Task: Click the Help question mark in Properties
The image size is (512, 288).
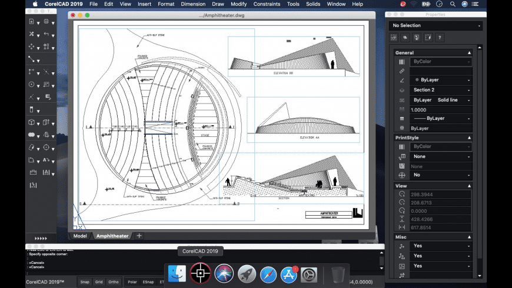Action: point(439,38)
